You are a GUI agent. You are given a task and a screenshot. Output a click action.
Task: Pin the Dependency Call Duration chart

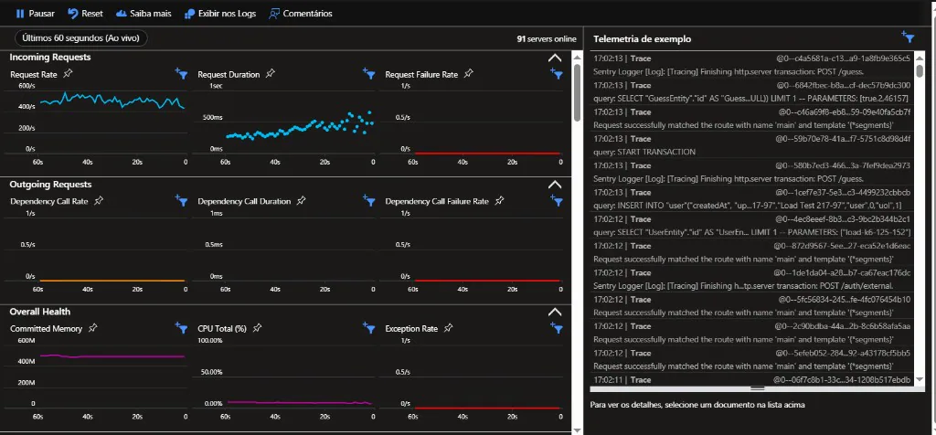(302, 200)
